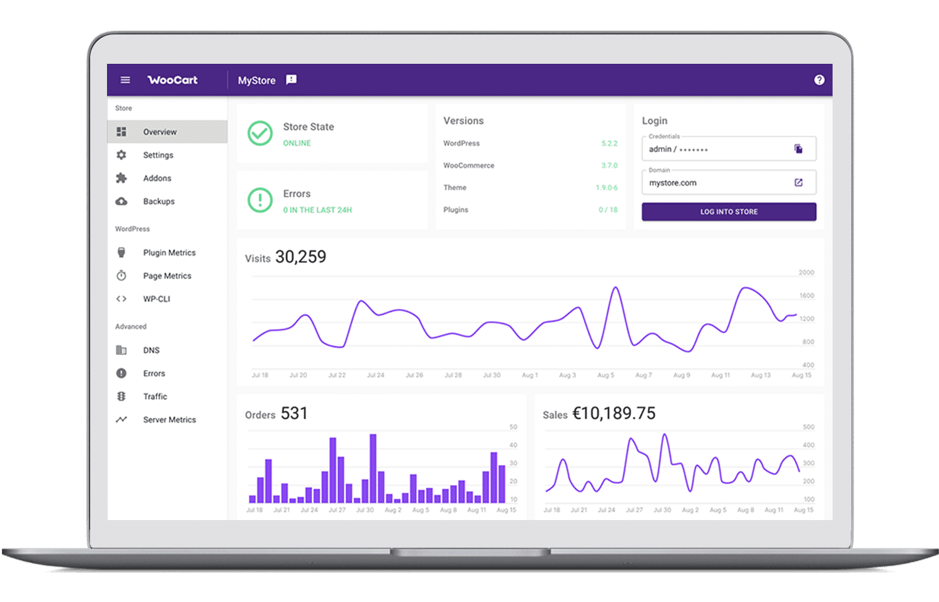939x602 pixels.
Task: Open DNS in the Advanced section
Action: pos(167,350)
